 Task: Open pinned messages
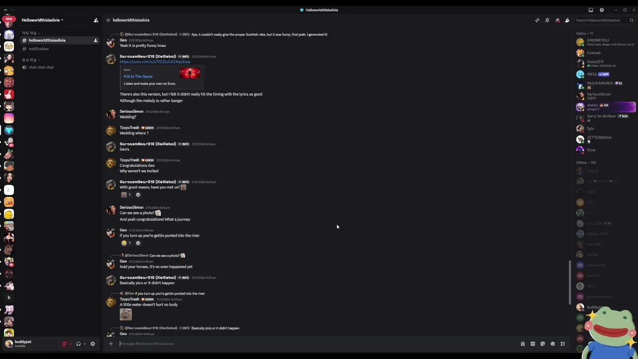[557, 20]
